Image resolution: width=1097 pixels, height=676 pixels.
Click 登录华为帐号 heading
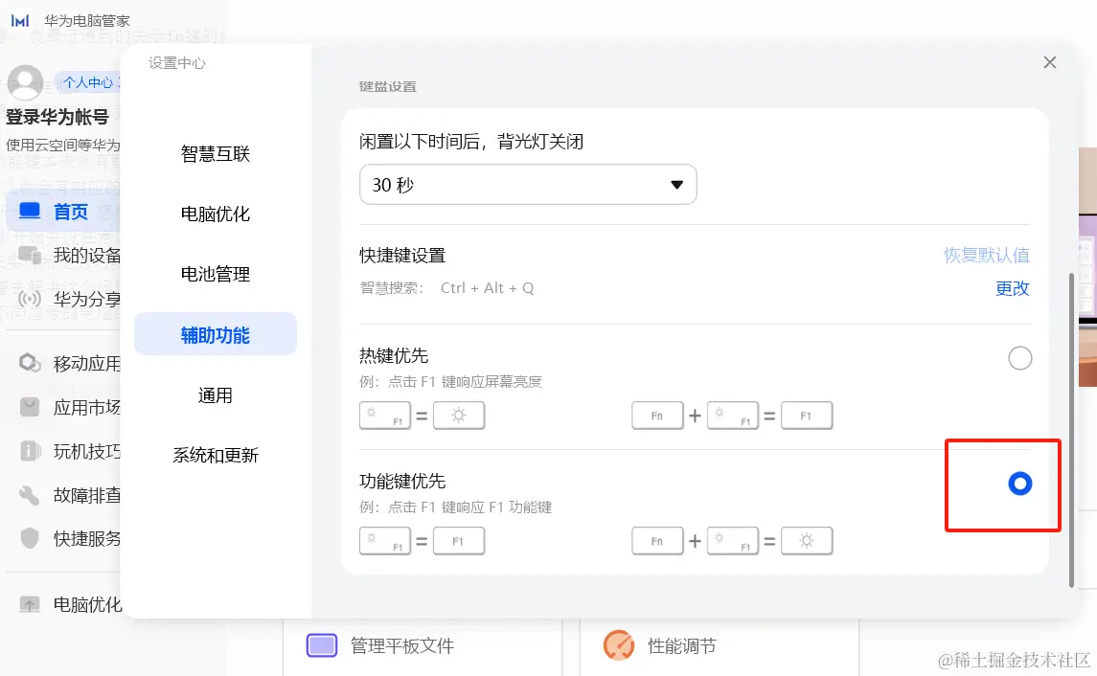(x=57, y=117)
